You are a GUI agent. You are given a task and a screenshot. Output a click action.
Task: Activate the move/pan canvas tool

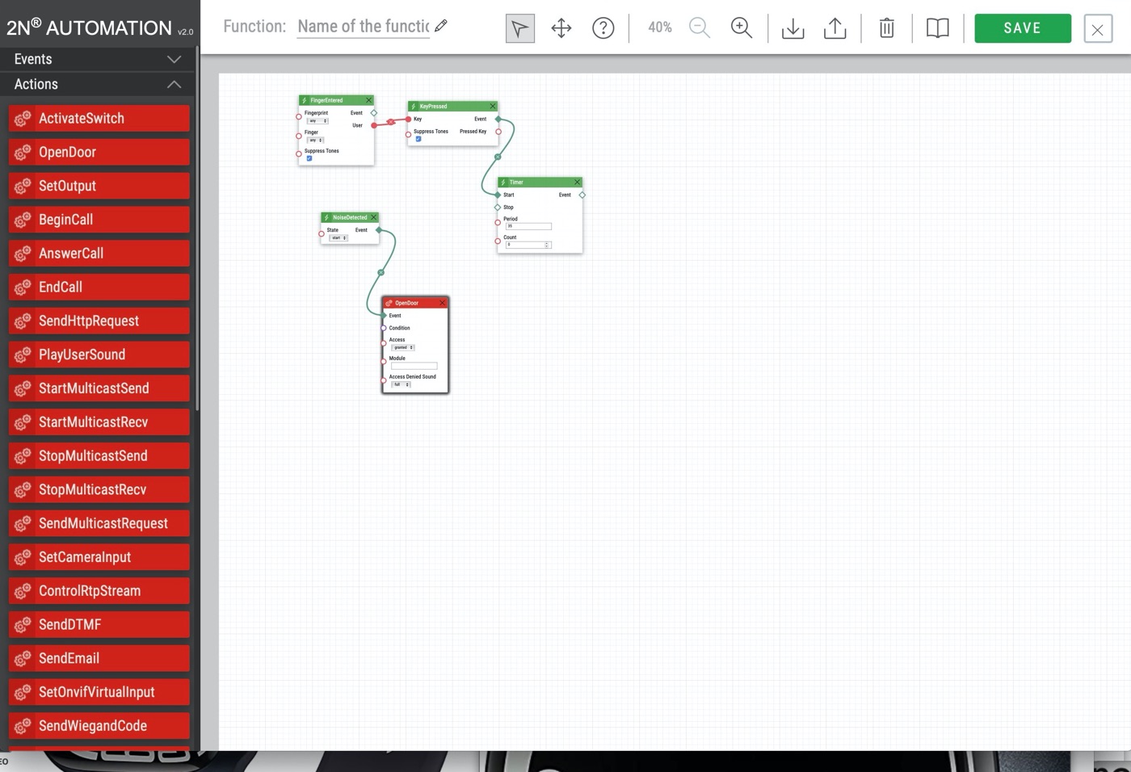pyautogui.click(x=561, y=28)
